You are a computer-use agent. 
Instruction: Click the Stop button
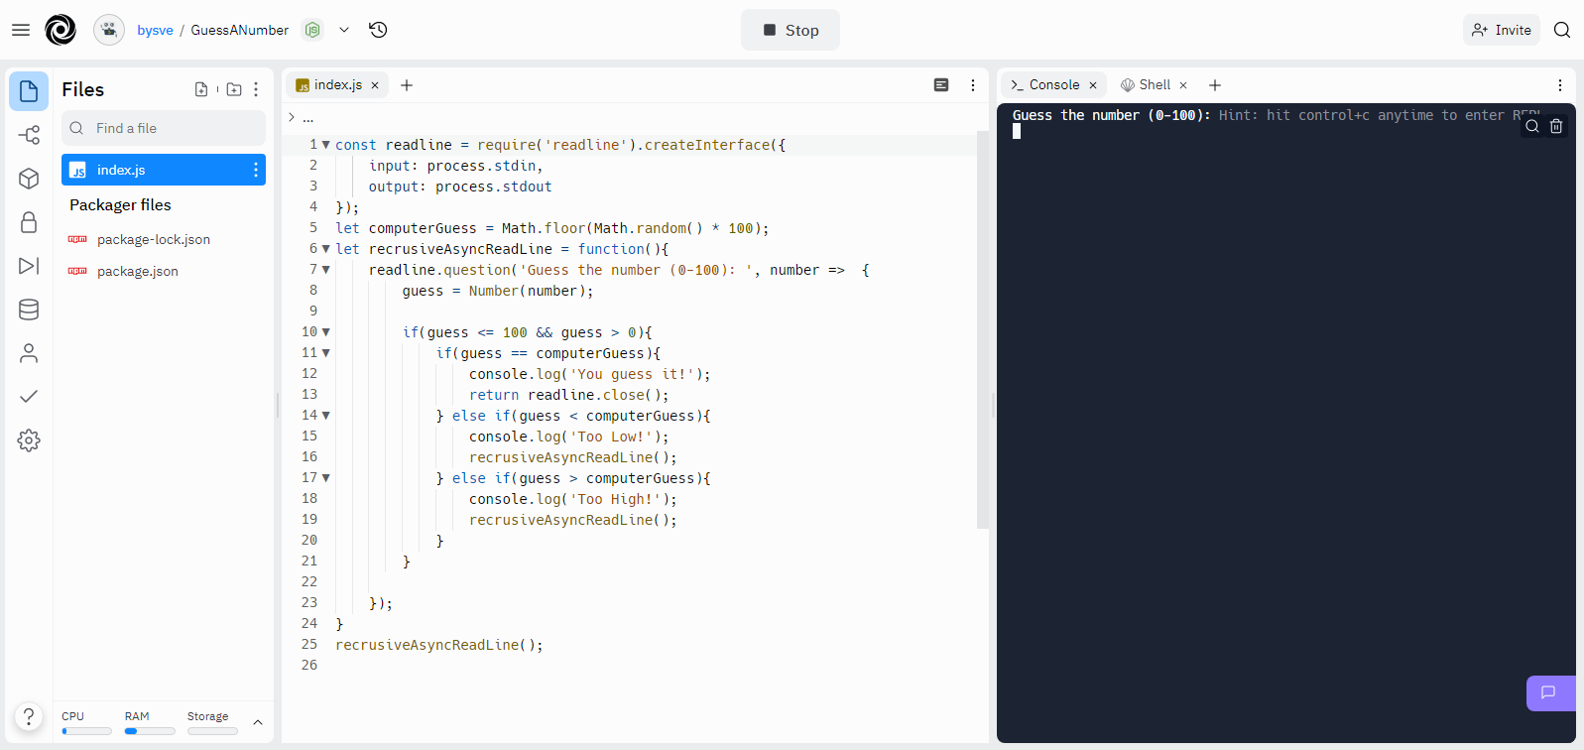click(791, 30)
